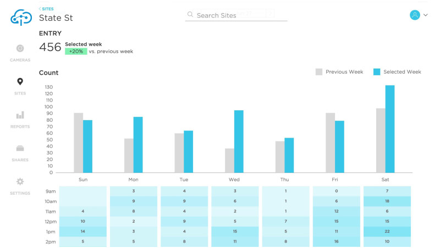This screenshot has width=440, height=248.
Task: Go back via the Sites breadcrumb link
Action: pos(46,9)
